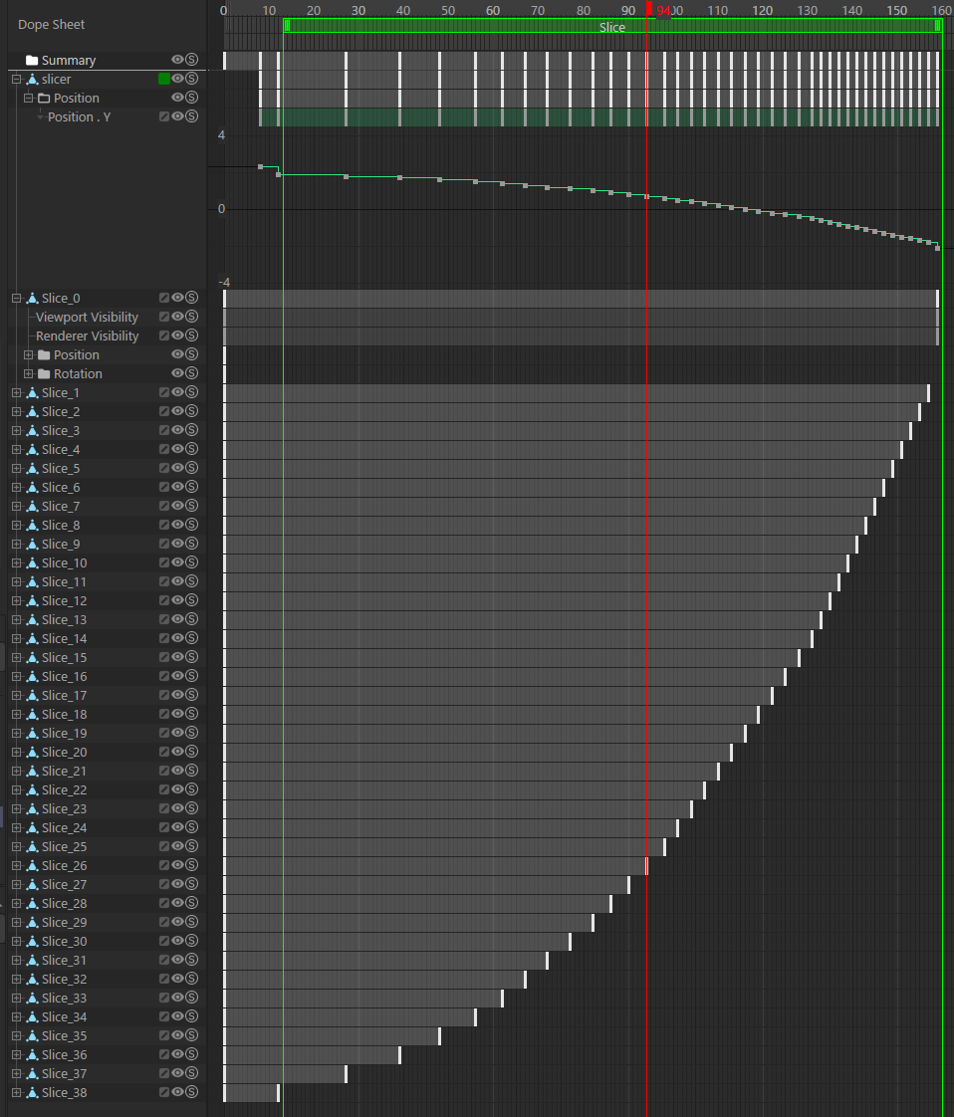This screenshot has height=1117, width=954.
Task: Click the Slice_0 Position folder icon
Action: [x=44, y=354]
